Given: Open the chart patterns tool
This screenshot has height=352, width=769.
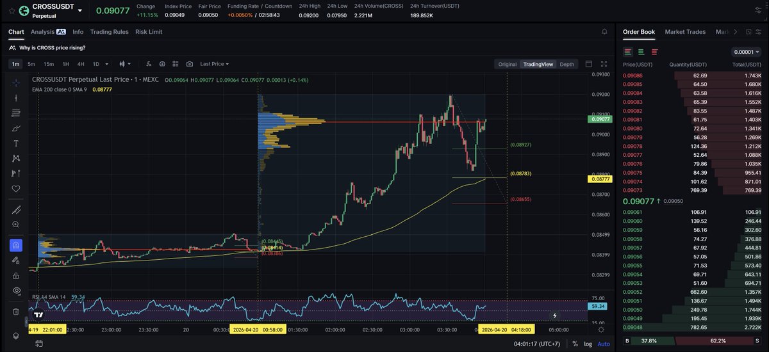Looking at the screenshot, I should pyautogui.click(x=15, y=159).
